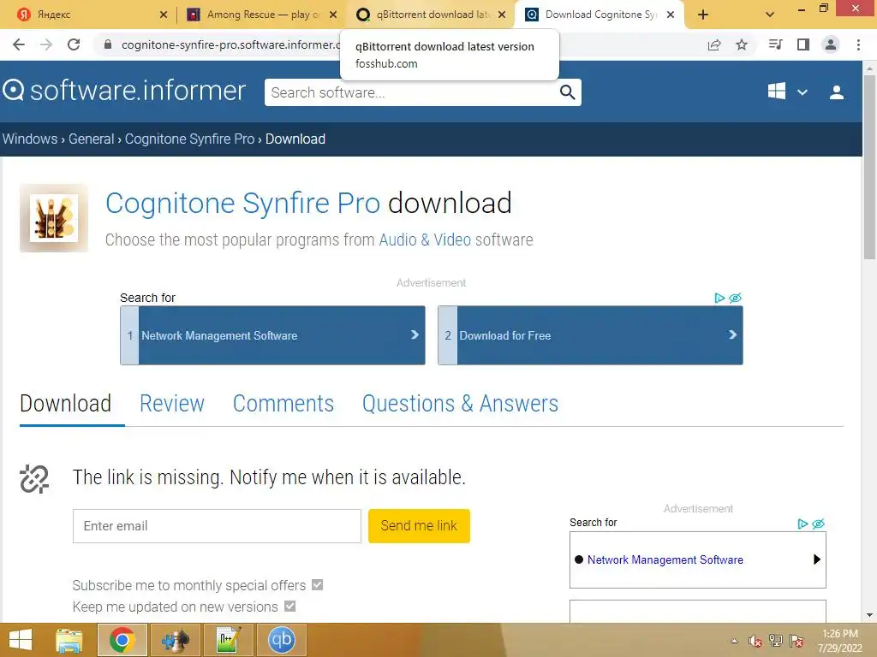Toggle Subscribe me to monthly special offers

coord(317,584)
